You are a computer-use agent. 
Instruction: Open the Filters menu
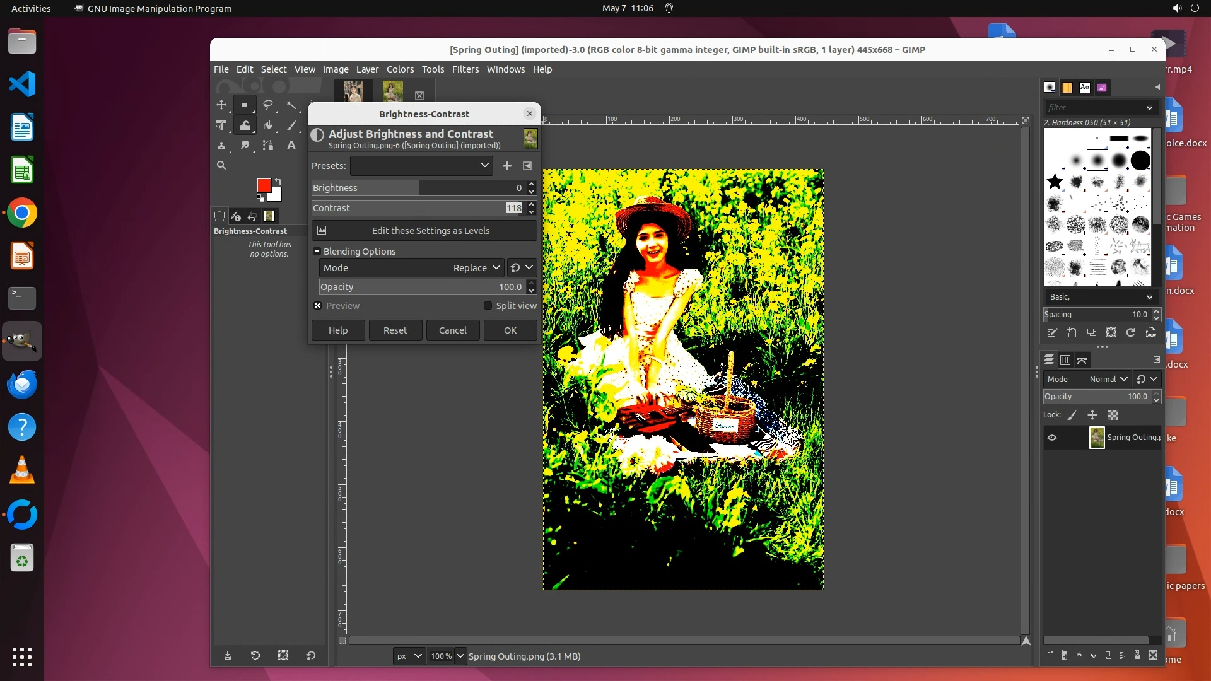click(x=465, y=69)
